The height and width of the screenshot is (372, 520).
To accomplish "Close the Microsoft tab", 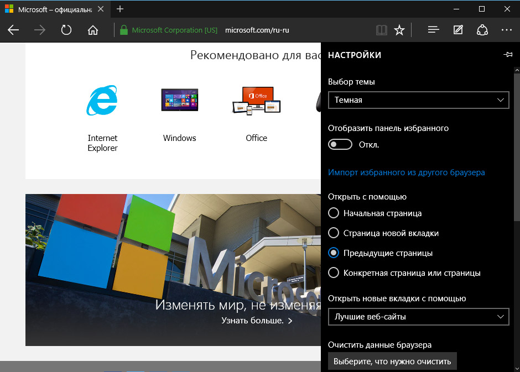I will pos(101,9).
